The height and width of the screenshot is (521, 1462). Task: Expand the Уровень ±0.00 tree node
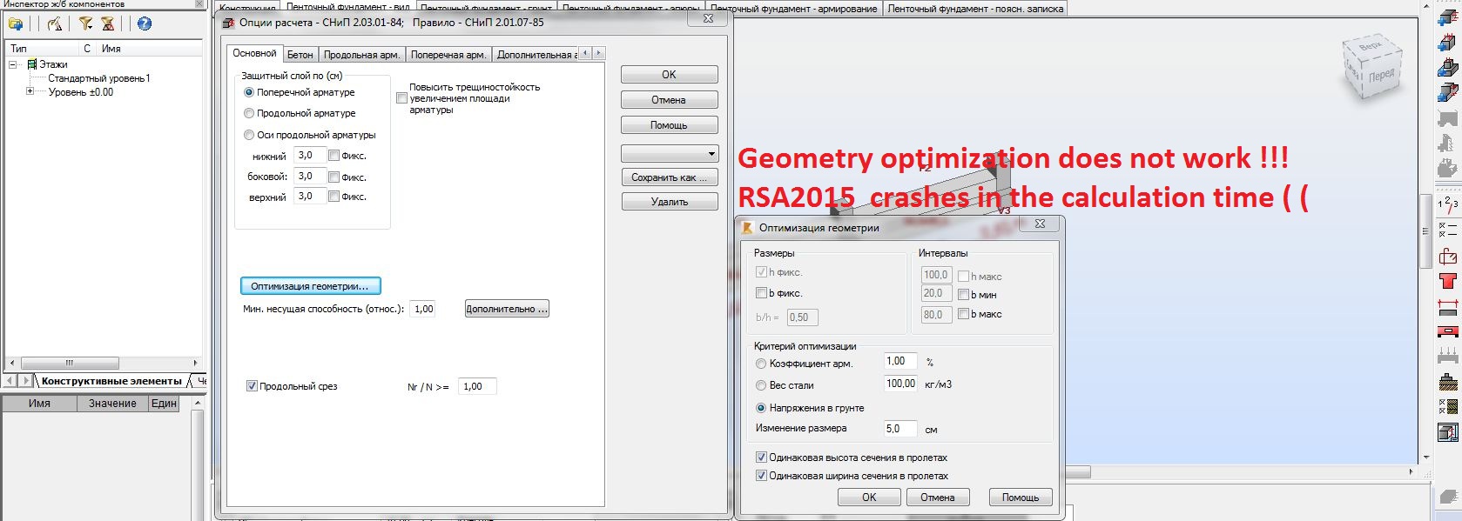point(30,91)
